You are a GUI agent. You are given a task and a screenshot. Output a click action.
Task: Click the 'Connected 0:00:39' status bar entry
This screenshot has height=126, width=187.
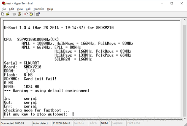click(x=12, y=123)
